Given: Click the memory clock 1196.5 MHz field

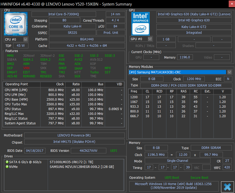Looking at the screenshot, I should [x=156, y=154].
